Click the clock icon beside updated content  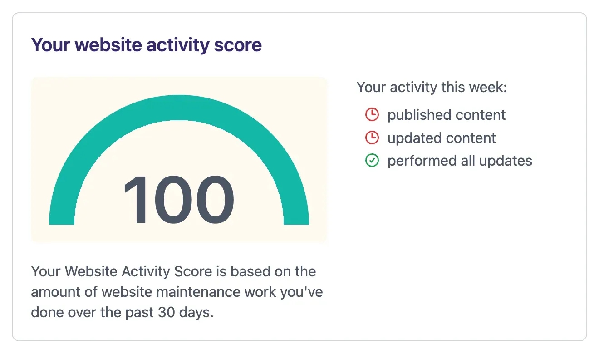[372, 138]
